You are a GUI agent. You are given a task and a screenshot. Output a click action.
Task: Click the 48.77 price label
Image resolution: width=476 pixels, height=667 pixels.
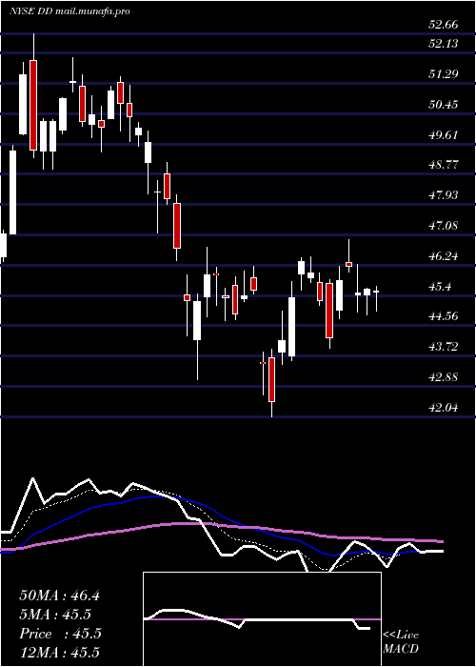[444, 165]
